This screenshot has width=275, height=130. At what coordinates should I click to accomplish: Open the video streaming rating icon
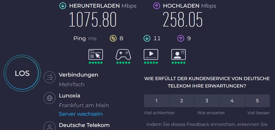(x=151, y=54)
